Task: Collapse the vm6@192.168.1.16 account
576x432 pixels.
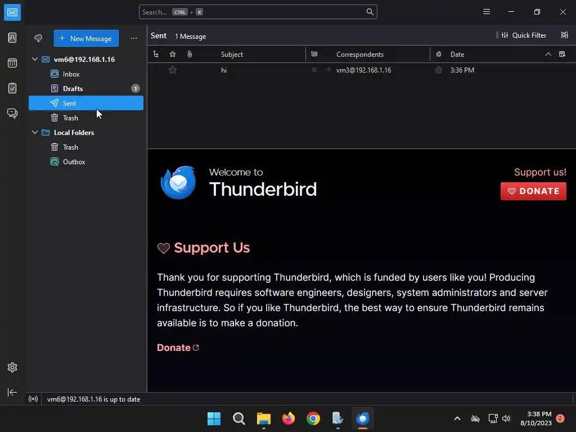Action: [x=35, y=58]
